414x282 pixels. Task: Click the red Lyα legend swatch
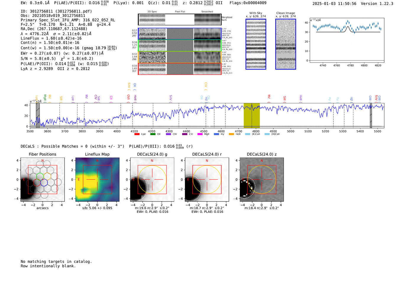pyautogui.click(x=137, y=134)
